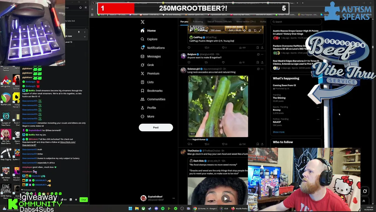Switch to Sea of Thieves Officials tab

point(219,21)
